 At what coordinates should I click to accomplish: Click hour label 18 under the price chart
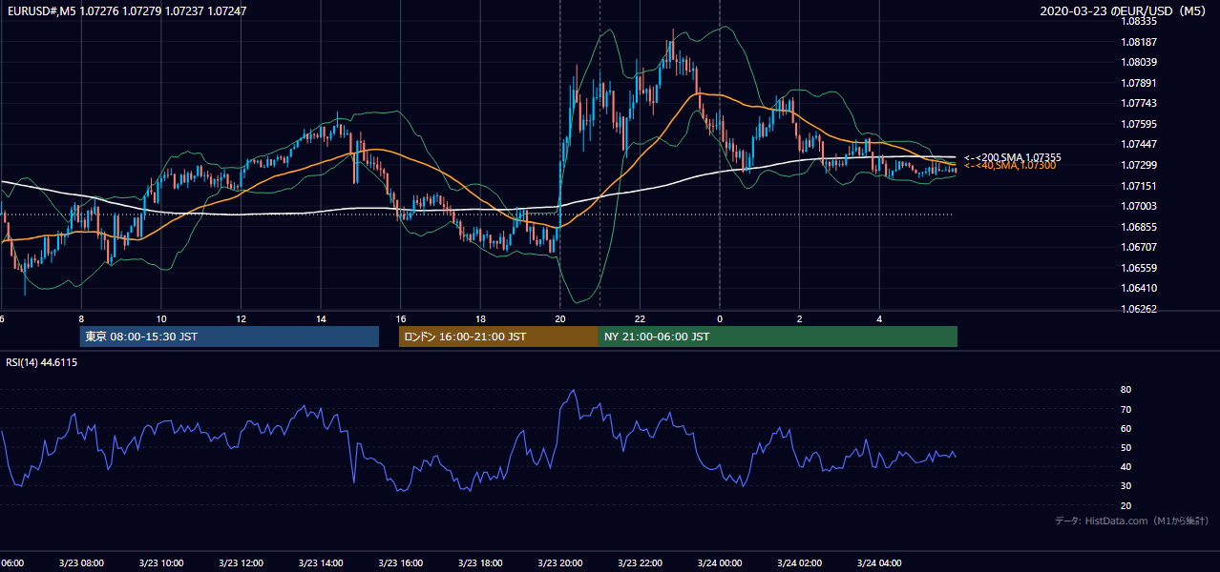[x=480, y=318]
